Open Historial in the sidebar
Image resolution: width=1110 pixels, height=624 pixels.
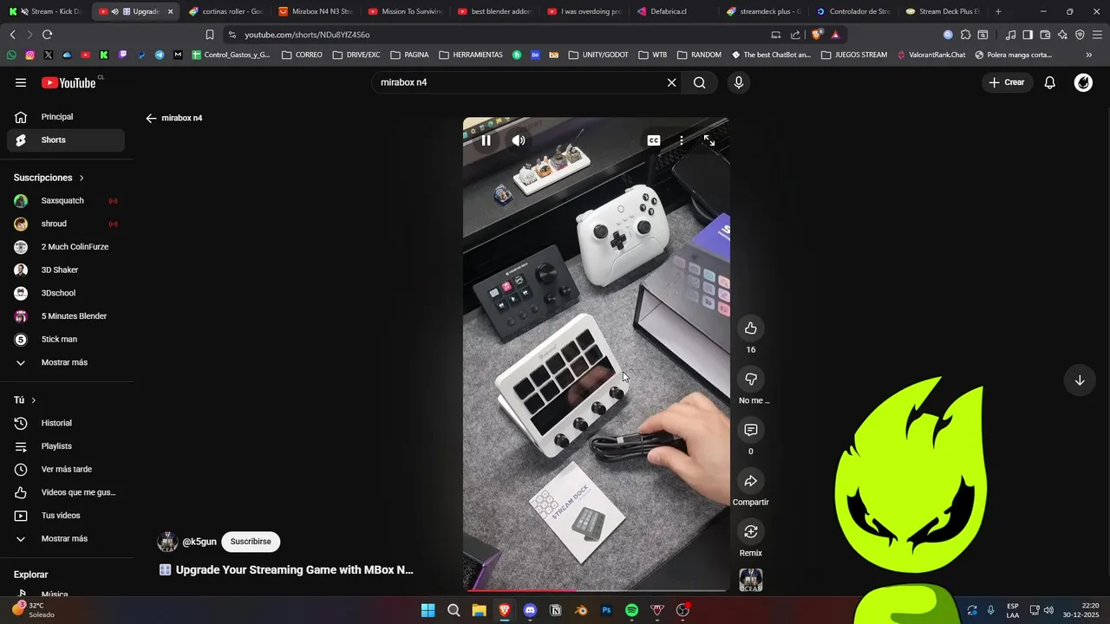click(66, 423)
